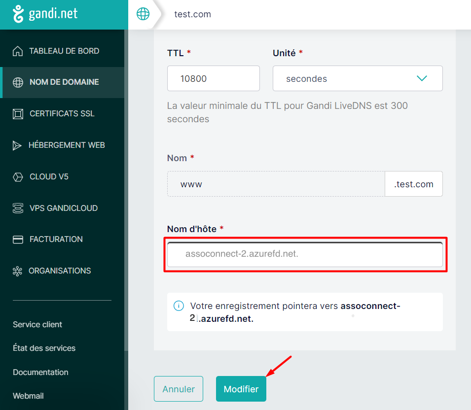Click the TTL minimum value help text
Viewport: 471px width, 410px height.
pos(287,112)
